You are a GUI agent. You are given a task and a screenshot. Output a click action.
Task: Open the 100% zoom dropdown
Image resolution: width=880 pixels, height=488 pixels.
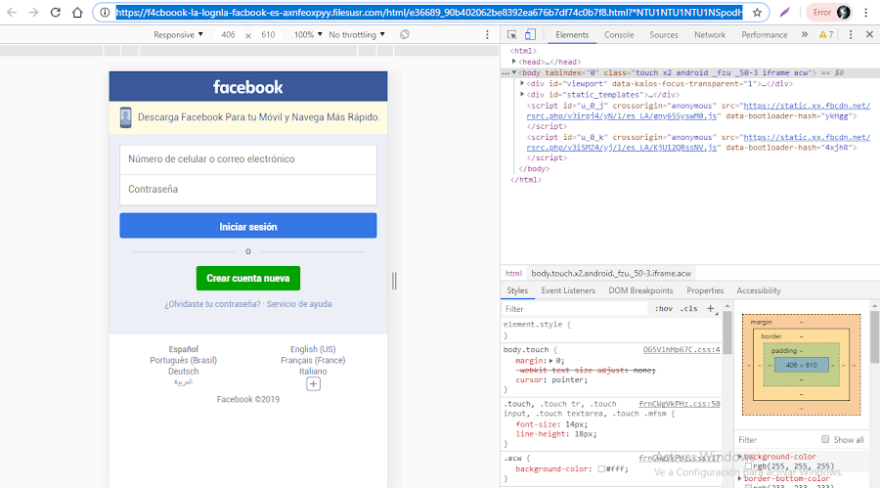tap(308, 34)
